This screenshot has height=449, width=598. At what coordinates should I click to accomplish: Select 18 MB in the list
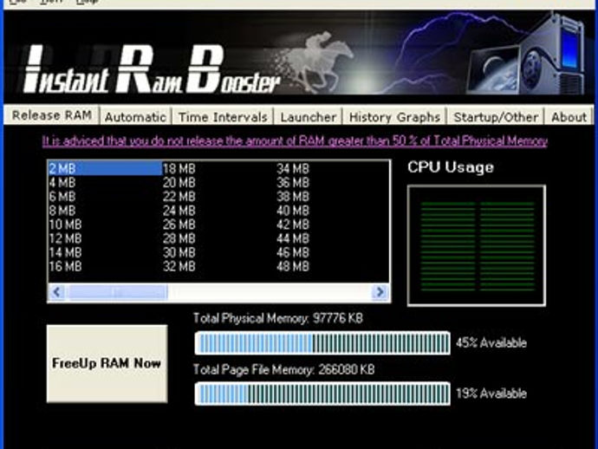[179, 169]
